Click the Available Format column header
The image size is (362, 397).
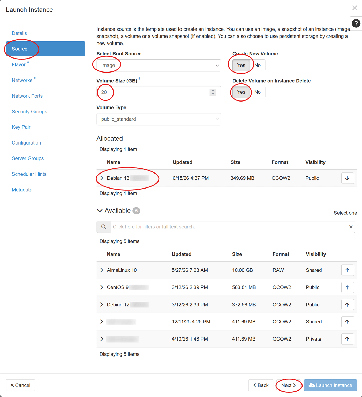281,254
